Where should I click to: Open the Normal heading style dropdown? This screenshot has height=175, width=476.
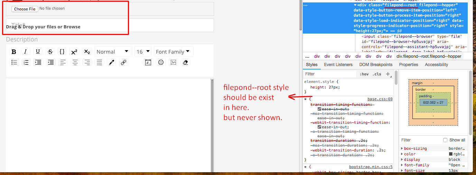tap(113, 52)
